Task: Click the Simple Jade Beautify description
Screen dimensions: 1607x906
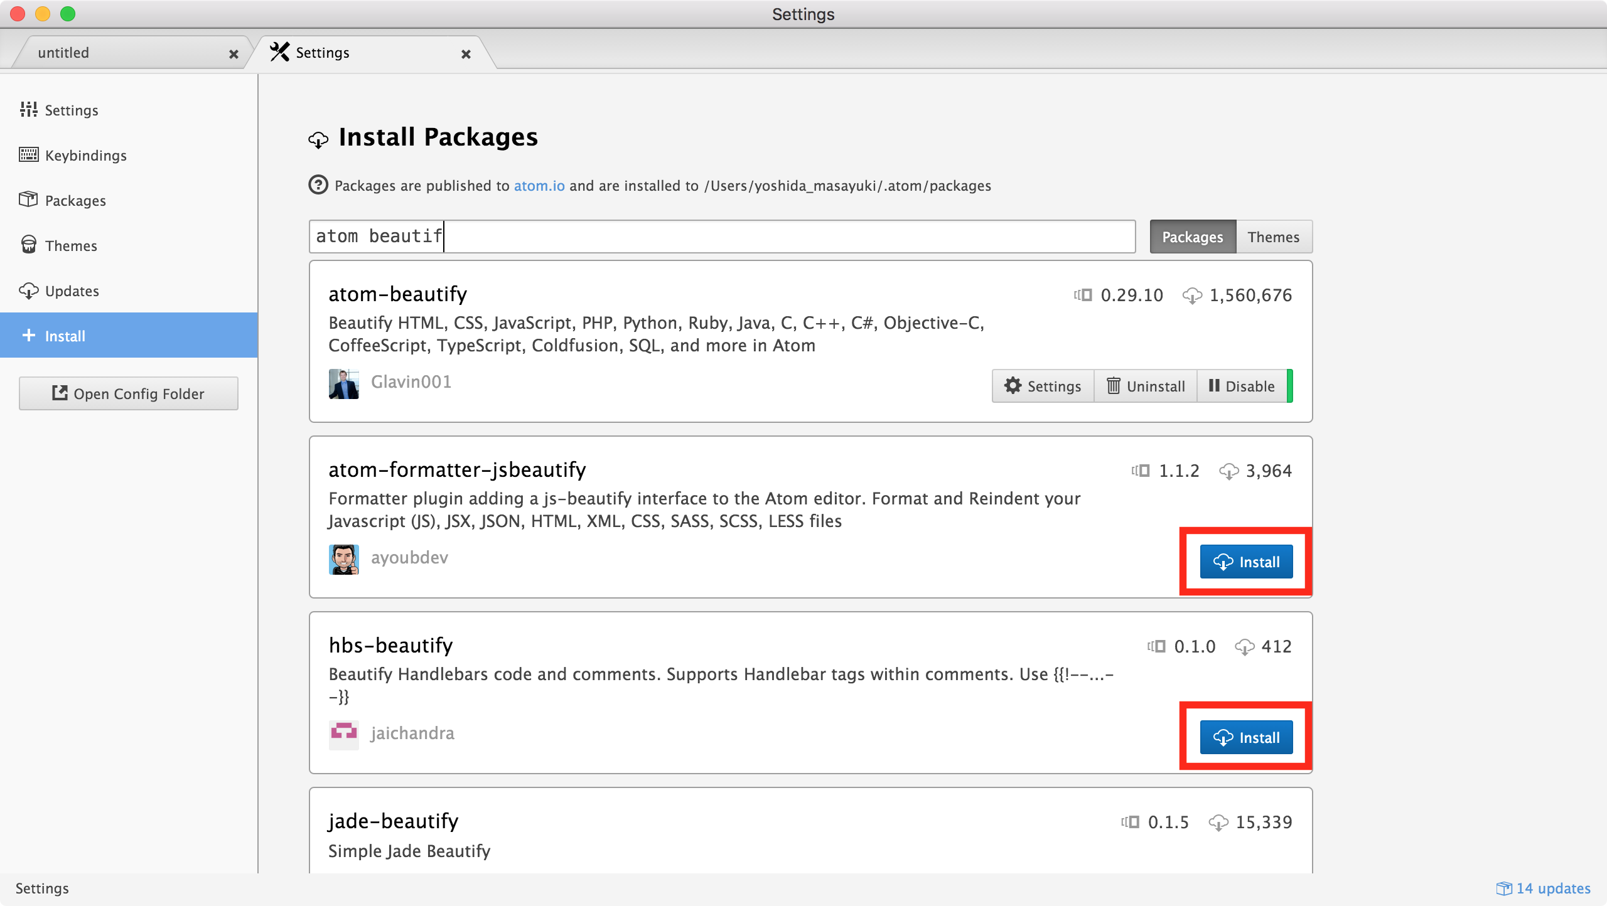Action: 409,851
